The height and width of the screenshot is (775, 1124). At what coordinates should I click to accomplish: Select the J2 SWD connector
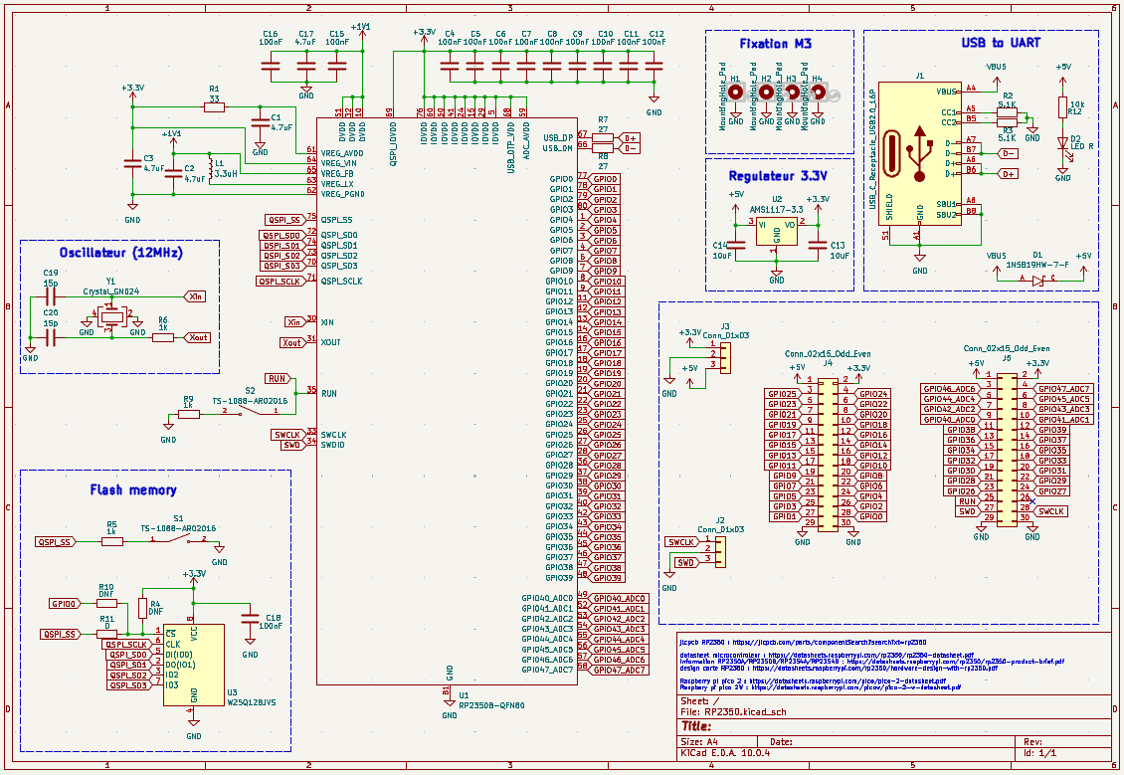(x=720, y=551)
